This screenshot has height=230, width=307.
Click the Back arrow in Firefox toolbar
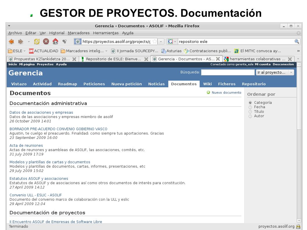point(11,41)
